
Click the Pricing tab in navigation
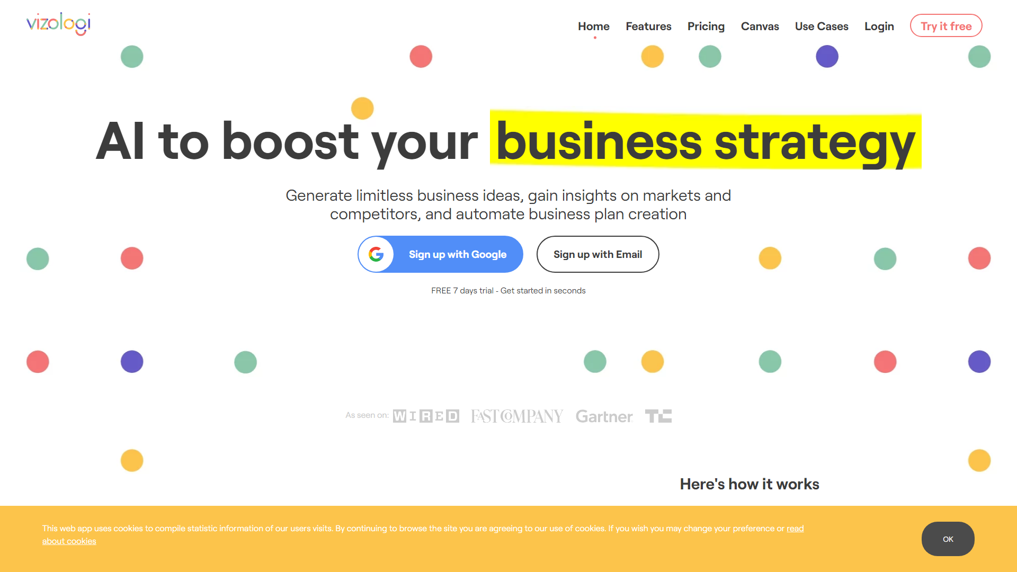pos(706,26)
